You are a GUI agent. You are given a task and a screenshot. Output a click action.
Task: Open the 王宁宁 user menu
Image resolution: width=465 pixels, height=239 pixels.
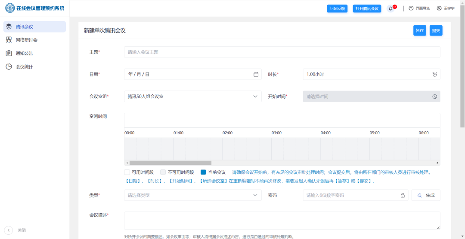[x=446, y=8]
